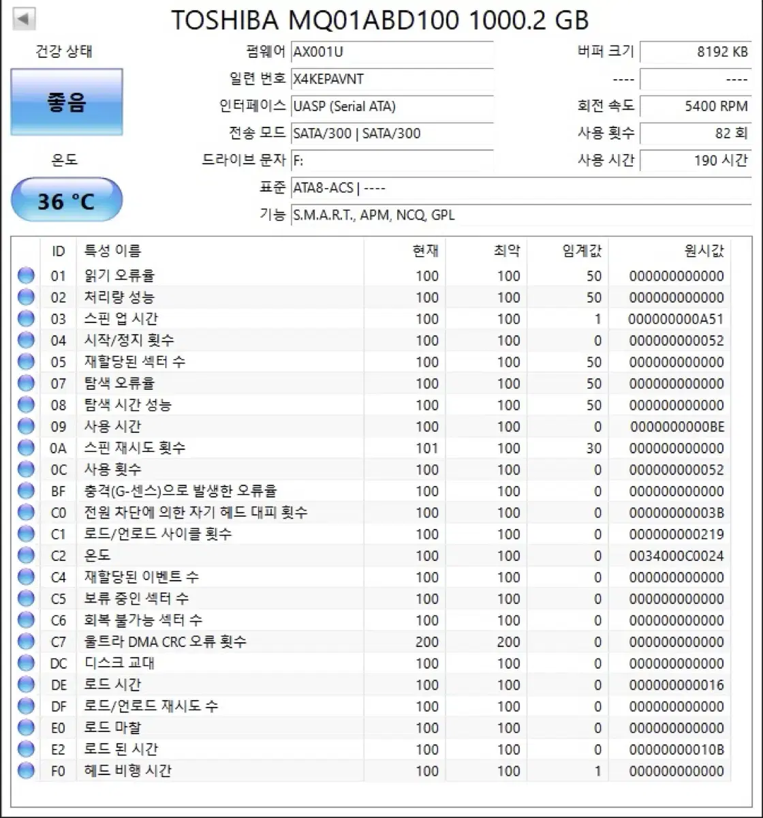Click status orb for 울트라 DMA CRC row
The height and width of the screenshot is (818, 763).
26,642
